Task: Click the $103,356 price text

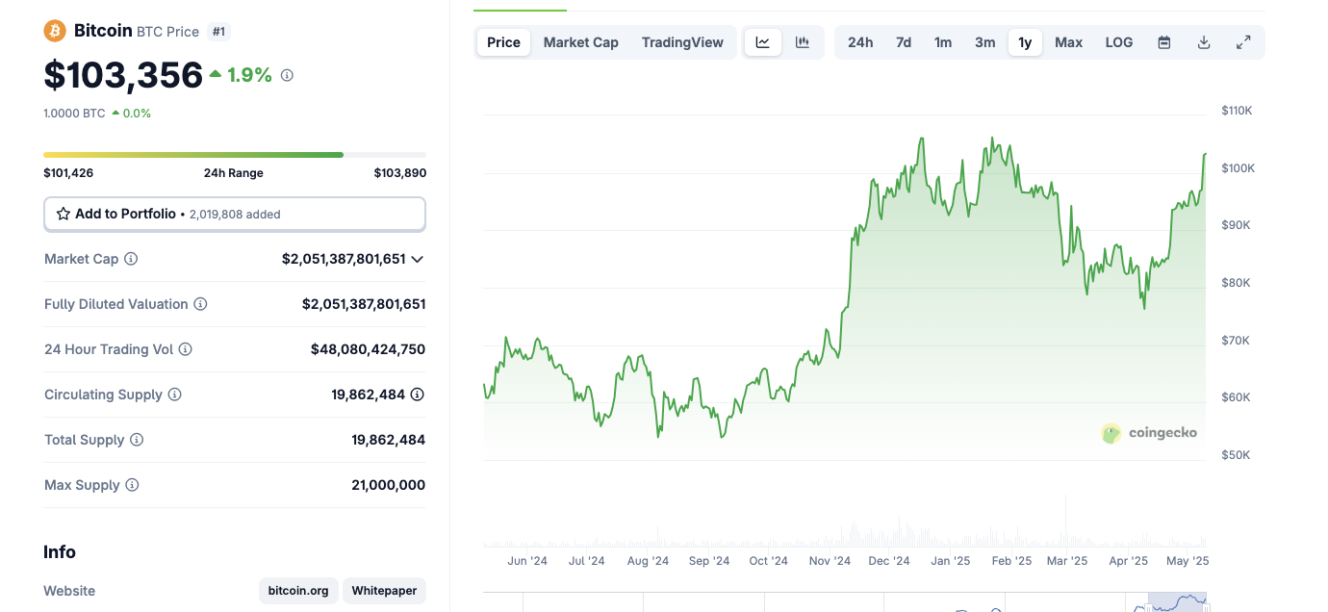Action: click(x=123, y=75)
